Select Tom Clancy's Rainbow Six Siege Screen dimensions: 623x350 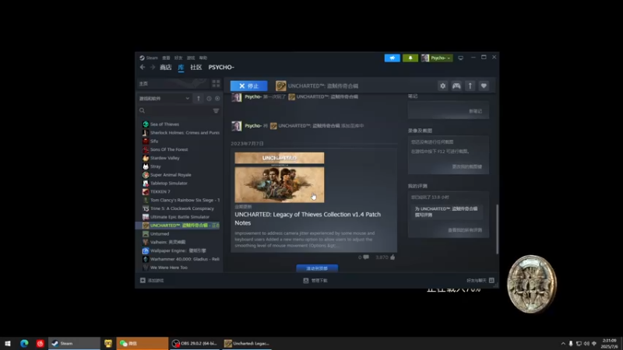pyautogui.click(x=179, y=200)
